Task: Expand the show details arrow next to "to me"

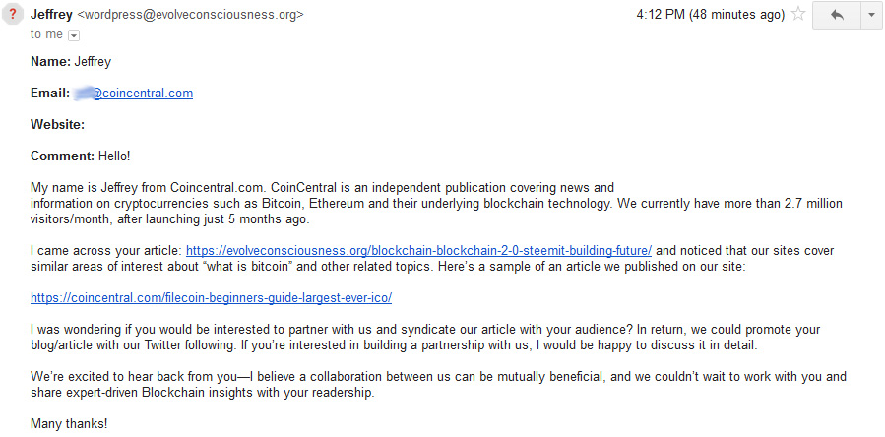Action: [x=74, y=35]
